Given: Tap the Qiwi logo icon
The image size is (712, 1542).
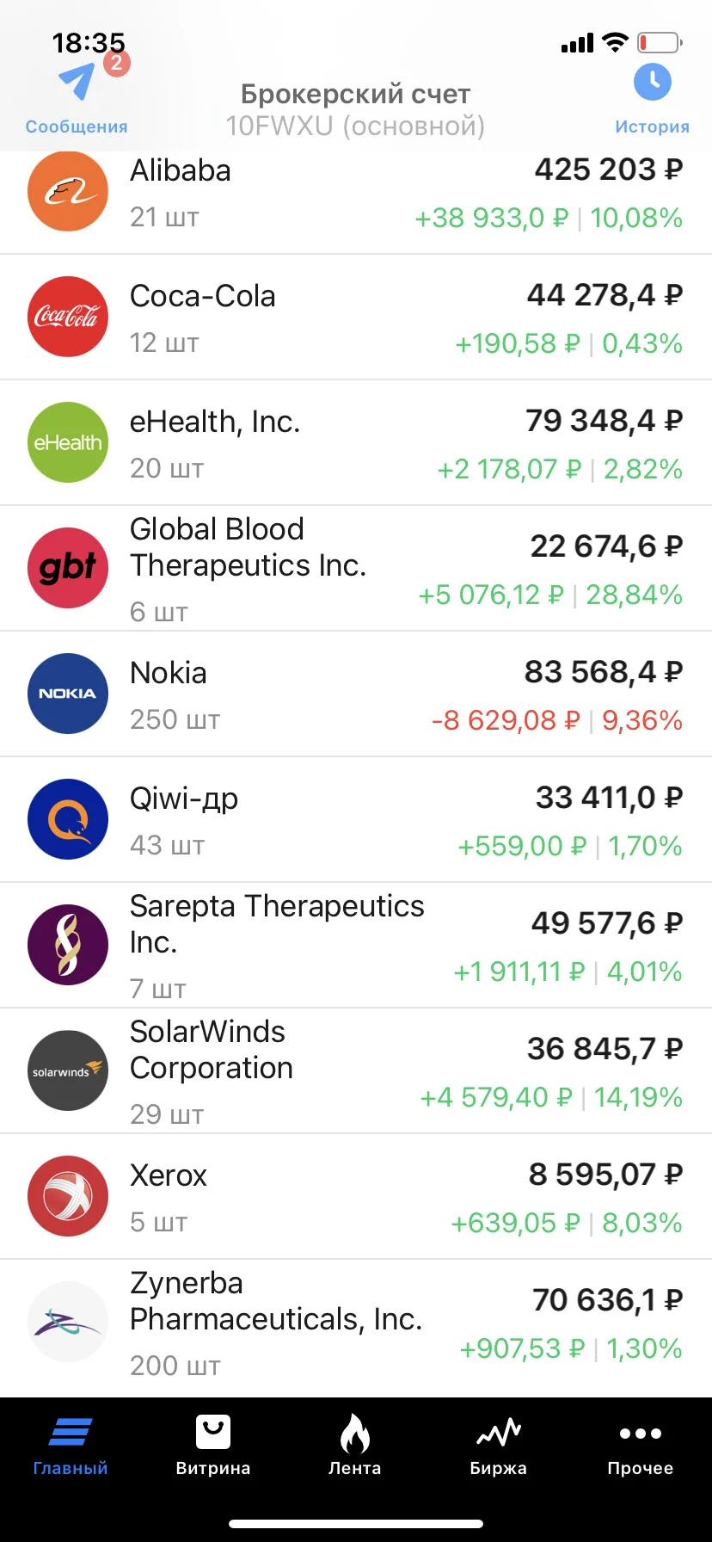Looking at the screenshot, I should click(x=68, y=819).
